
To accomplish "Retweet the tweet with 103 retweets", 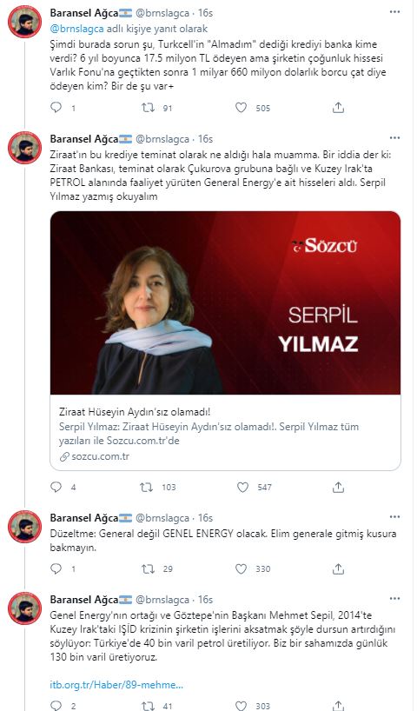I will [147, 487].
